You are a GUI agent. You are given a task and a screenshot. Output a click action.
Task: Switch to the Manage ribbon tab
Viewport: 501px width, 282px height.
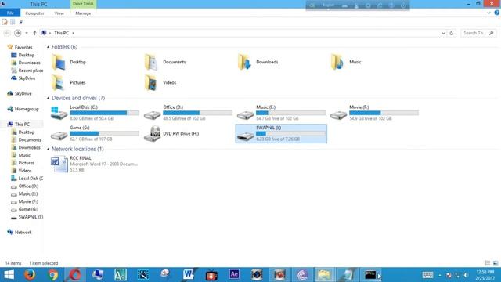(x=83, y=13)
